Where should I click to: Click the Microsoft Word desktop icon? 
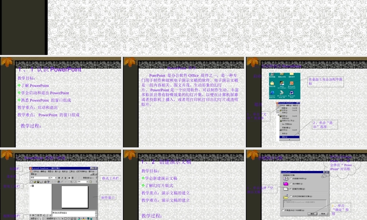[291, 94]
